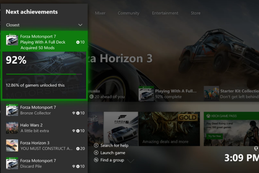Click the chevron beside Closest

tap(80, 25)
